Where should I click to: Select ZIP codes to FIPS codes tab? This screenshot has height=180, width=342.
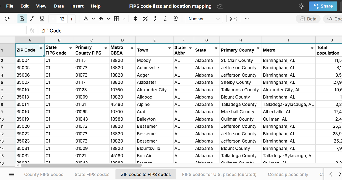[x=146, y=175]
